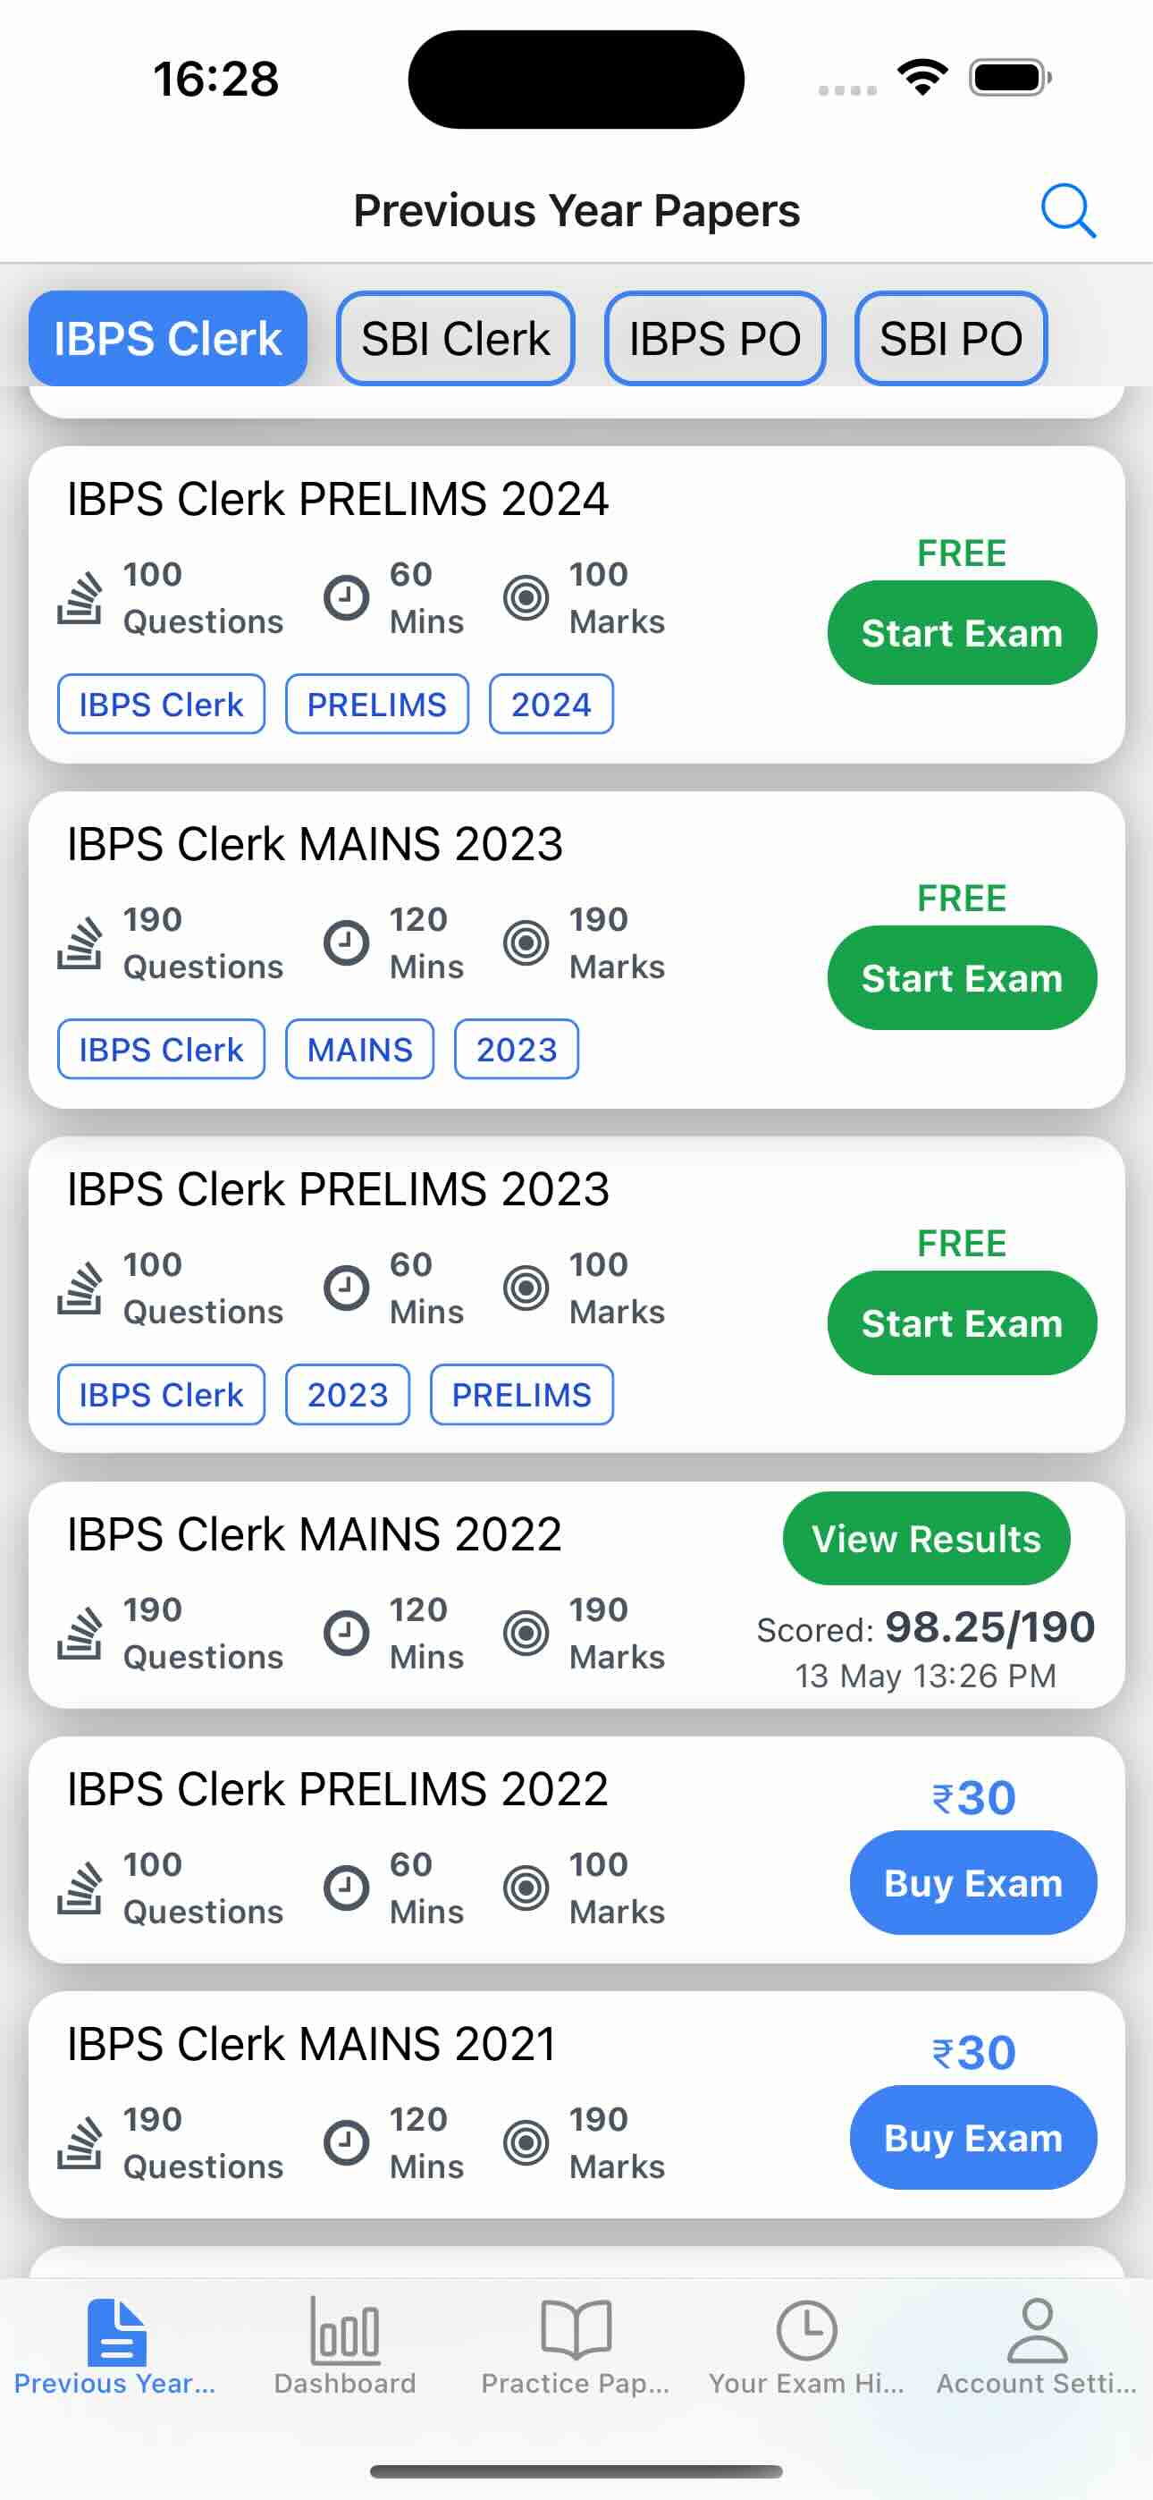
Task: Open Account Settings person icon
Action: (1037, 2331)
